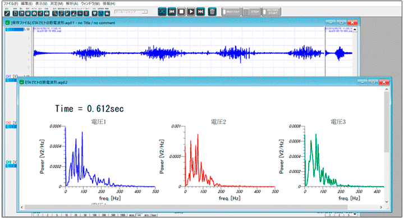
Task: Skip back to the waveform start
Action: click(x=172, y=12)
